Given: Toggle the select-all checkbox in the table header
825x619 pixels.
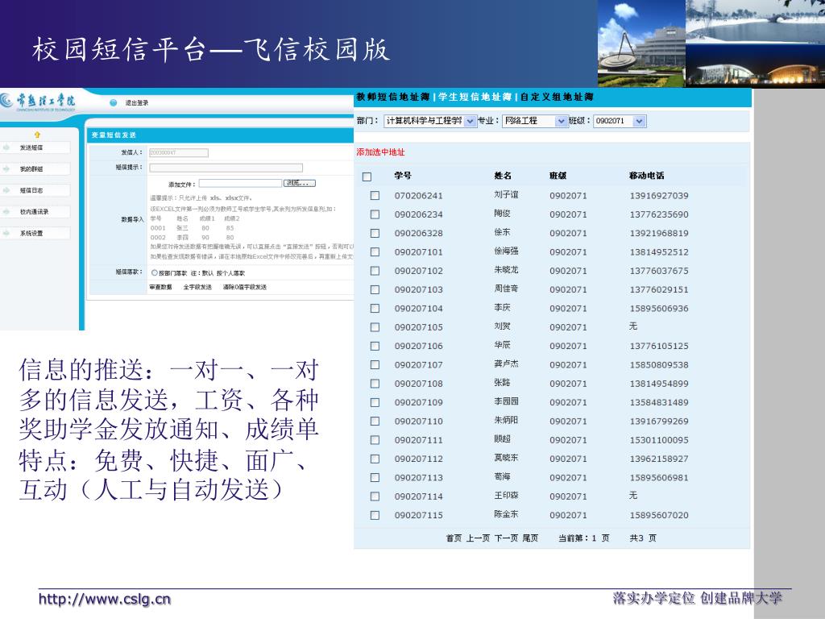Looking at the screenshot, I should click(x=367, y=177).
